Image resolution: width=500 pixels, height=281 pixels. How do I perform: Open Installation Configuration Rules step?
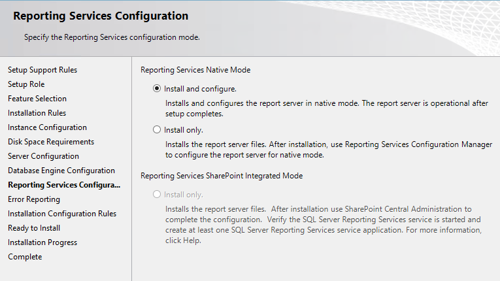[x=62, y=214]
